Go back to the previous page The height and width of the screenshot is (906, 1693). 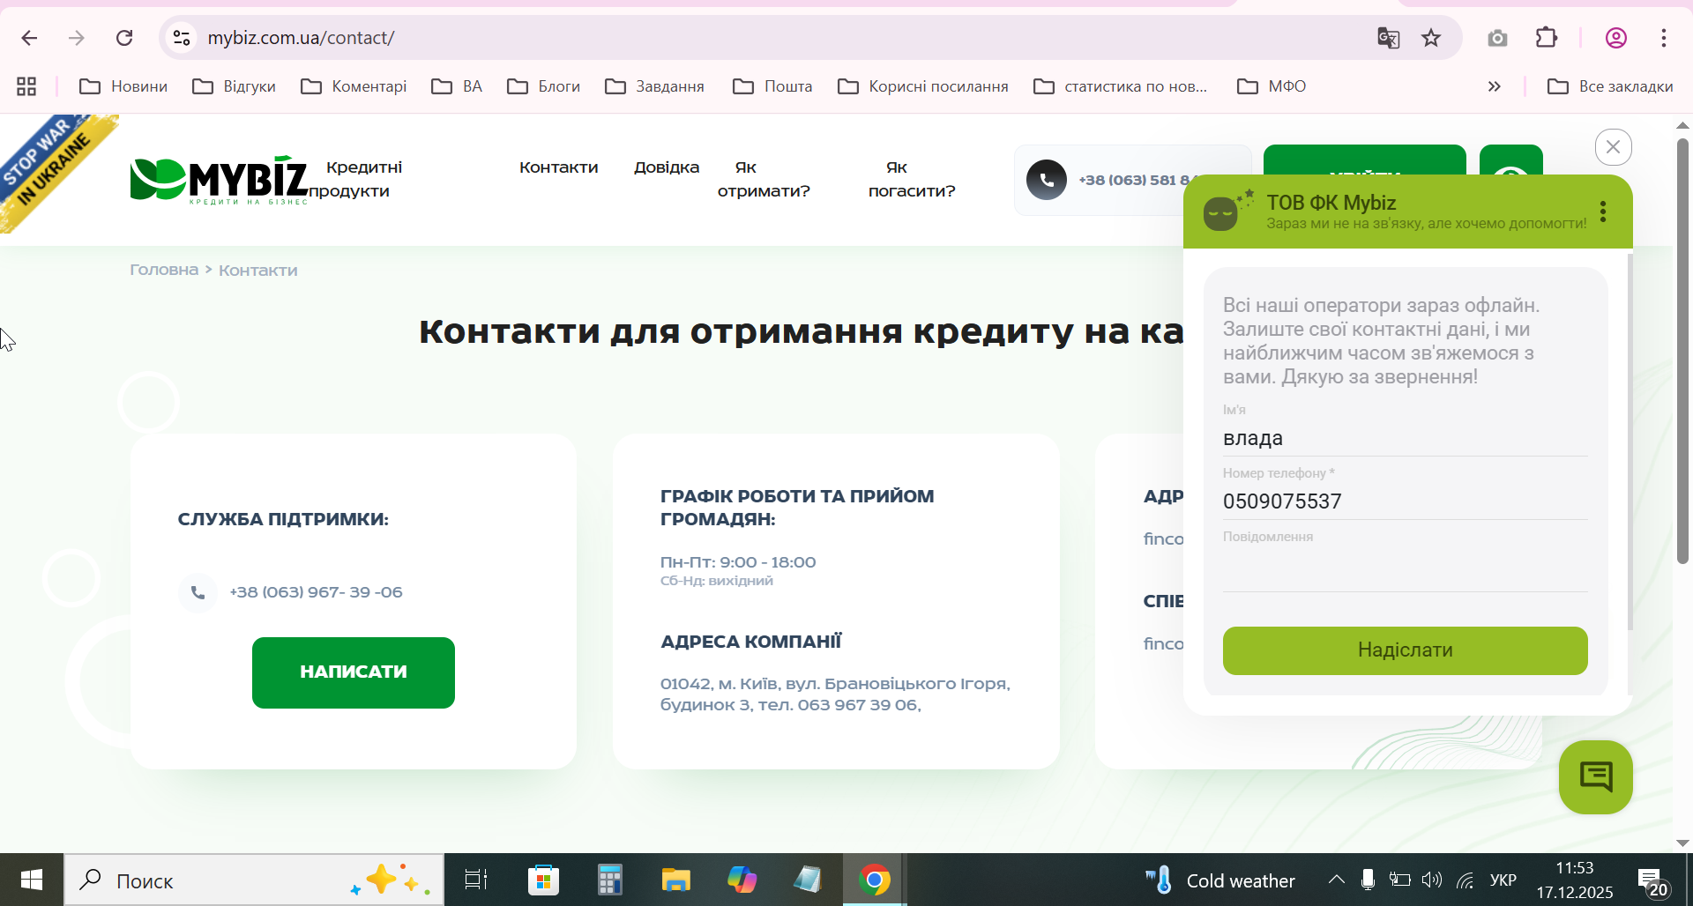tap(29, 38)
